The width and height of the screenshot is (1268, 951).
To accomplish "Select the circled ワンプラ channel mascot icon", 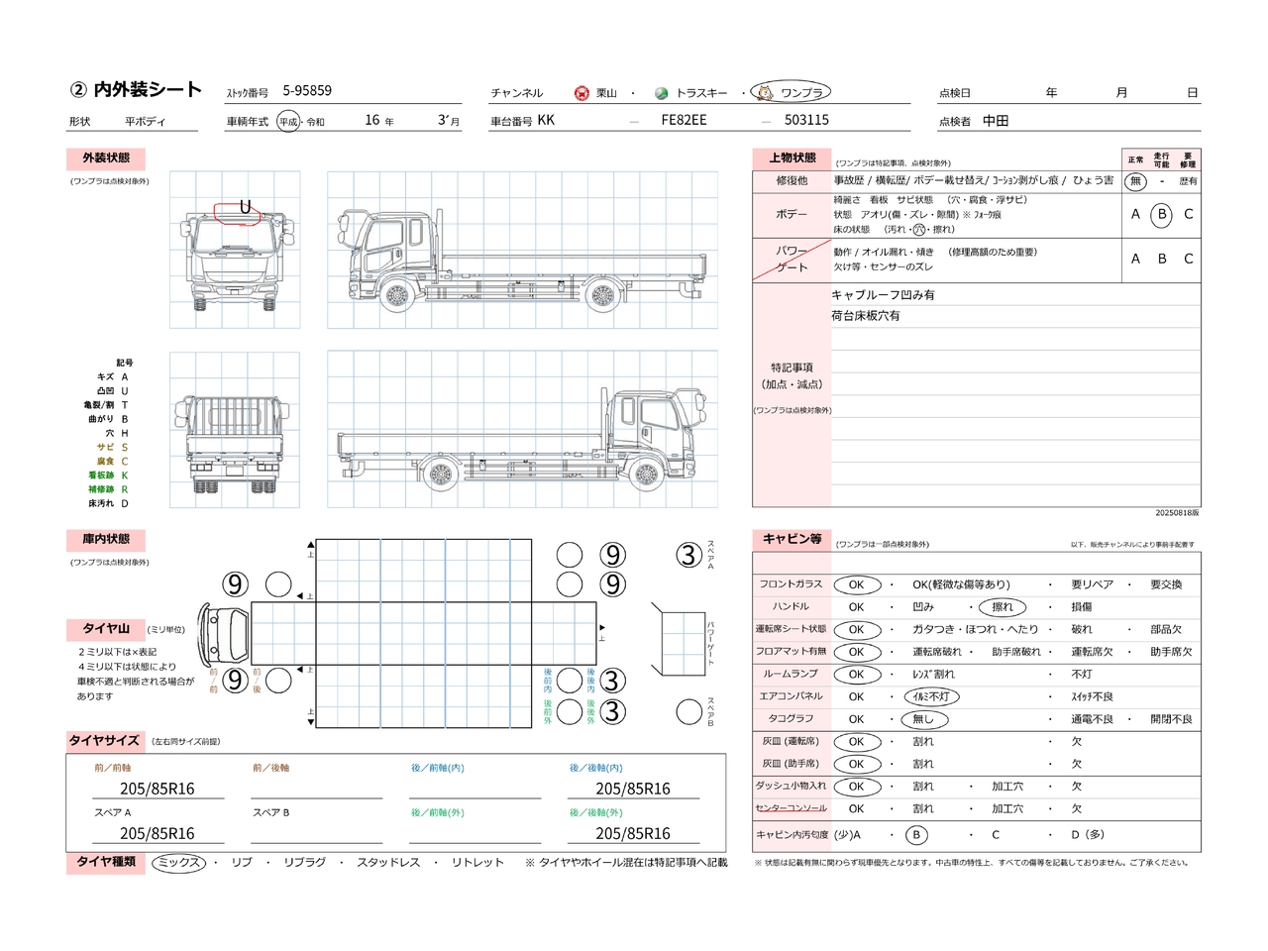I will tap(765, 92).
